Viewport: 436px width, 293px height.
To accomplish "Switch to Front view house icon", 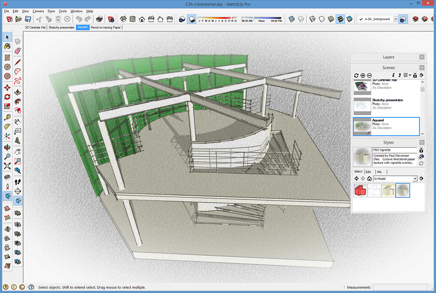I will (x=142, y=19).
